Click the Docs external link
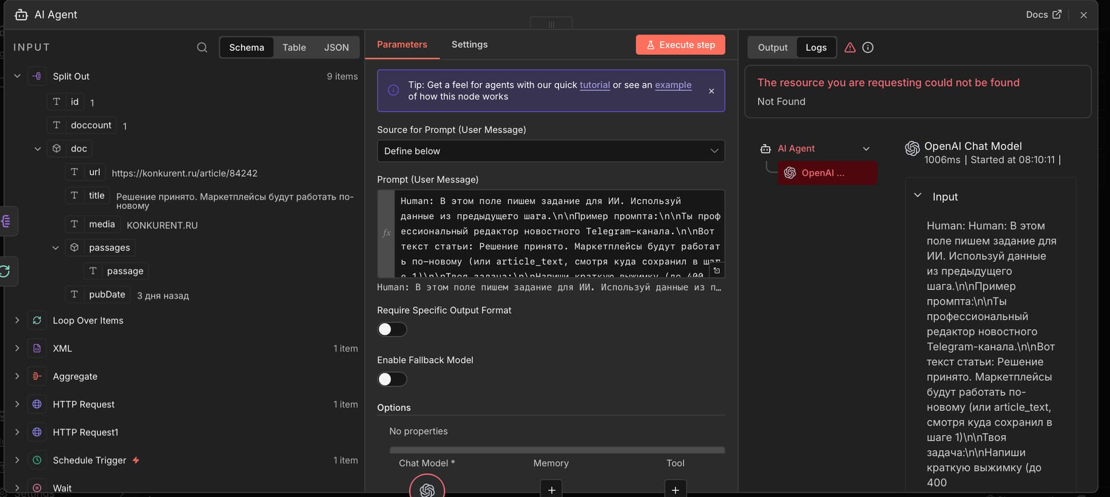The image size is (1110, 497). (x=1043, y=14)
